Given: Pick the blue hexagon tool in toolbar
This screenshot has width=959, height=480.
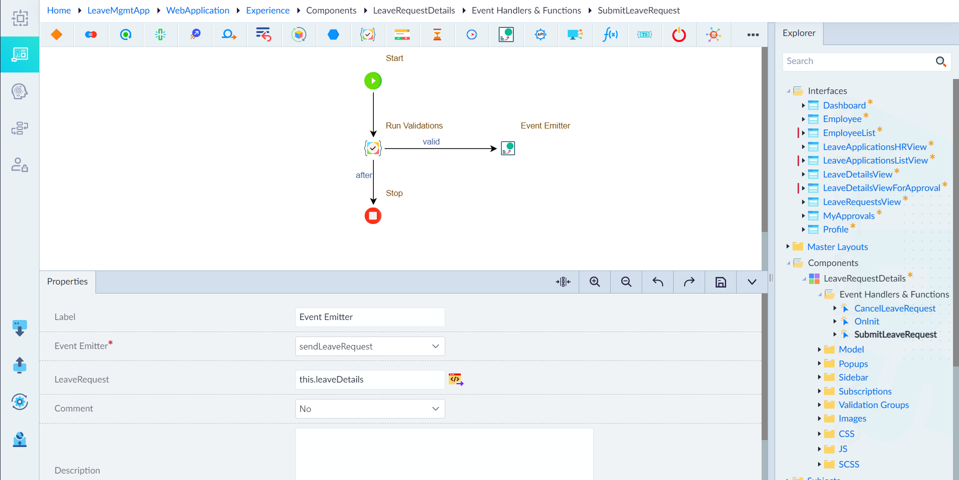Looking at the screenshot, I should pyautogui.click(x=333, y=34).
